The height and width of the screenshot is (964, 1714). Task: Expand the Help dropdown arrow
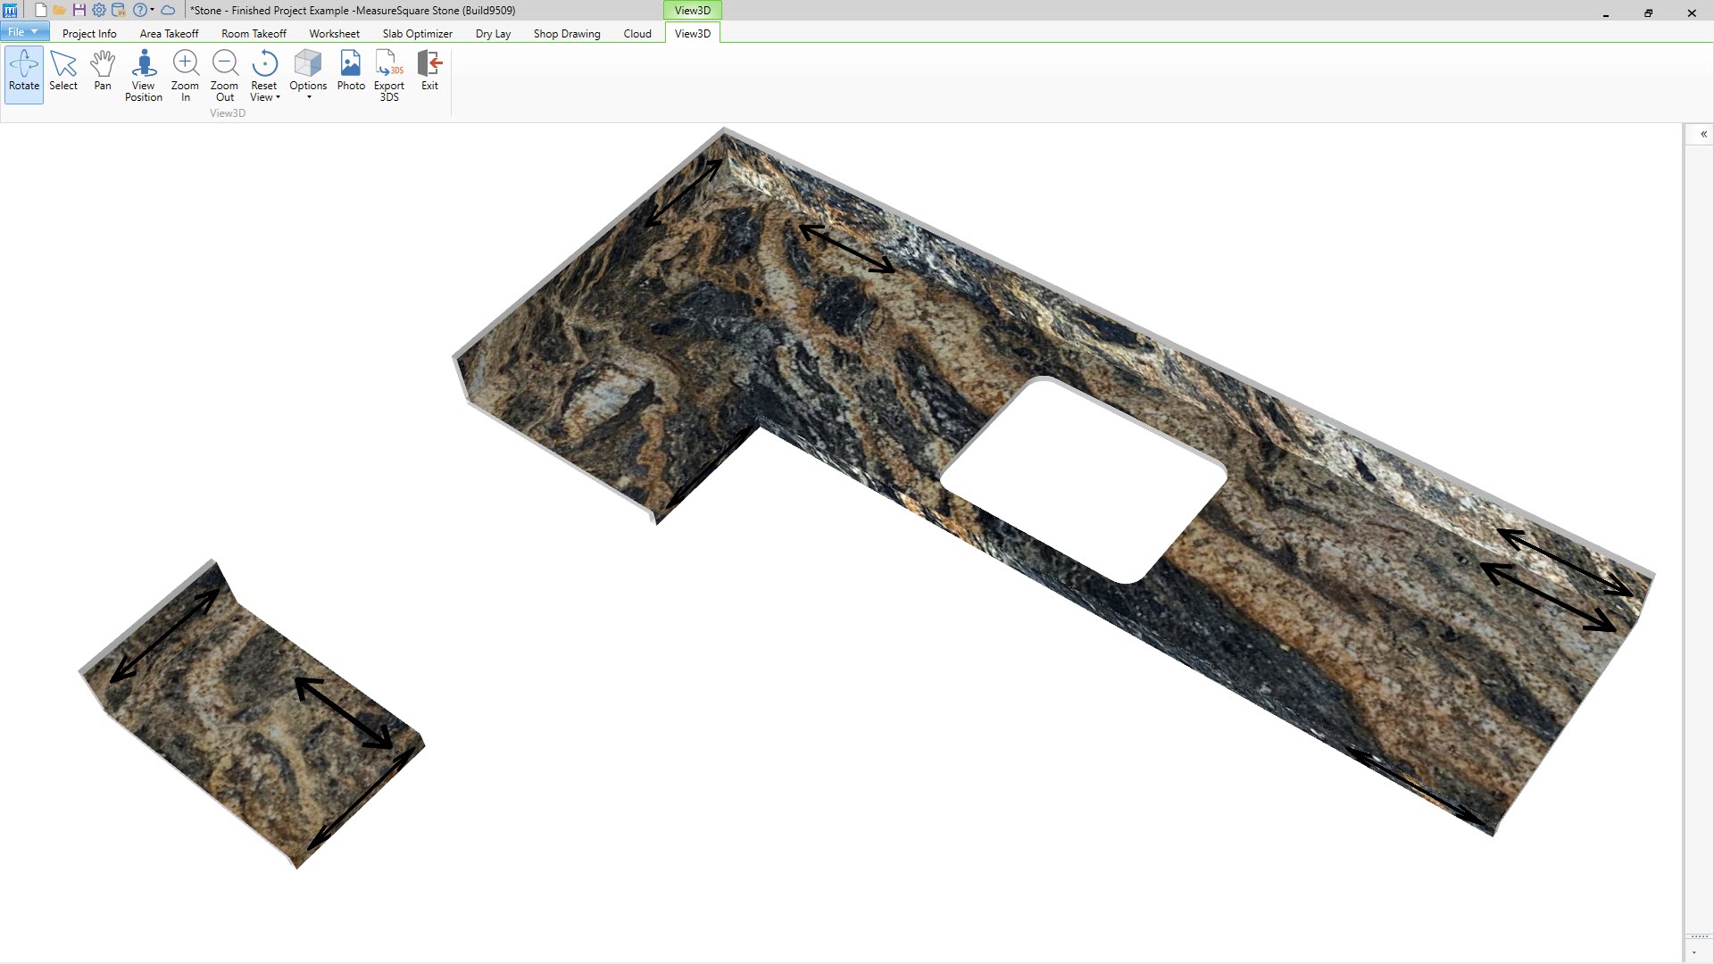coord(153,11)
